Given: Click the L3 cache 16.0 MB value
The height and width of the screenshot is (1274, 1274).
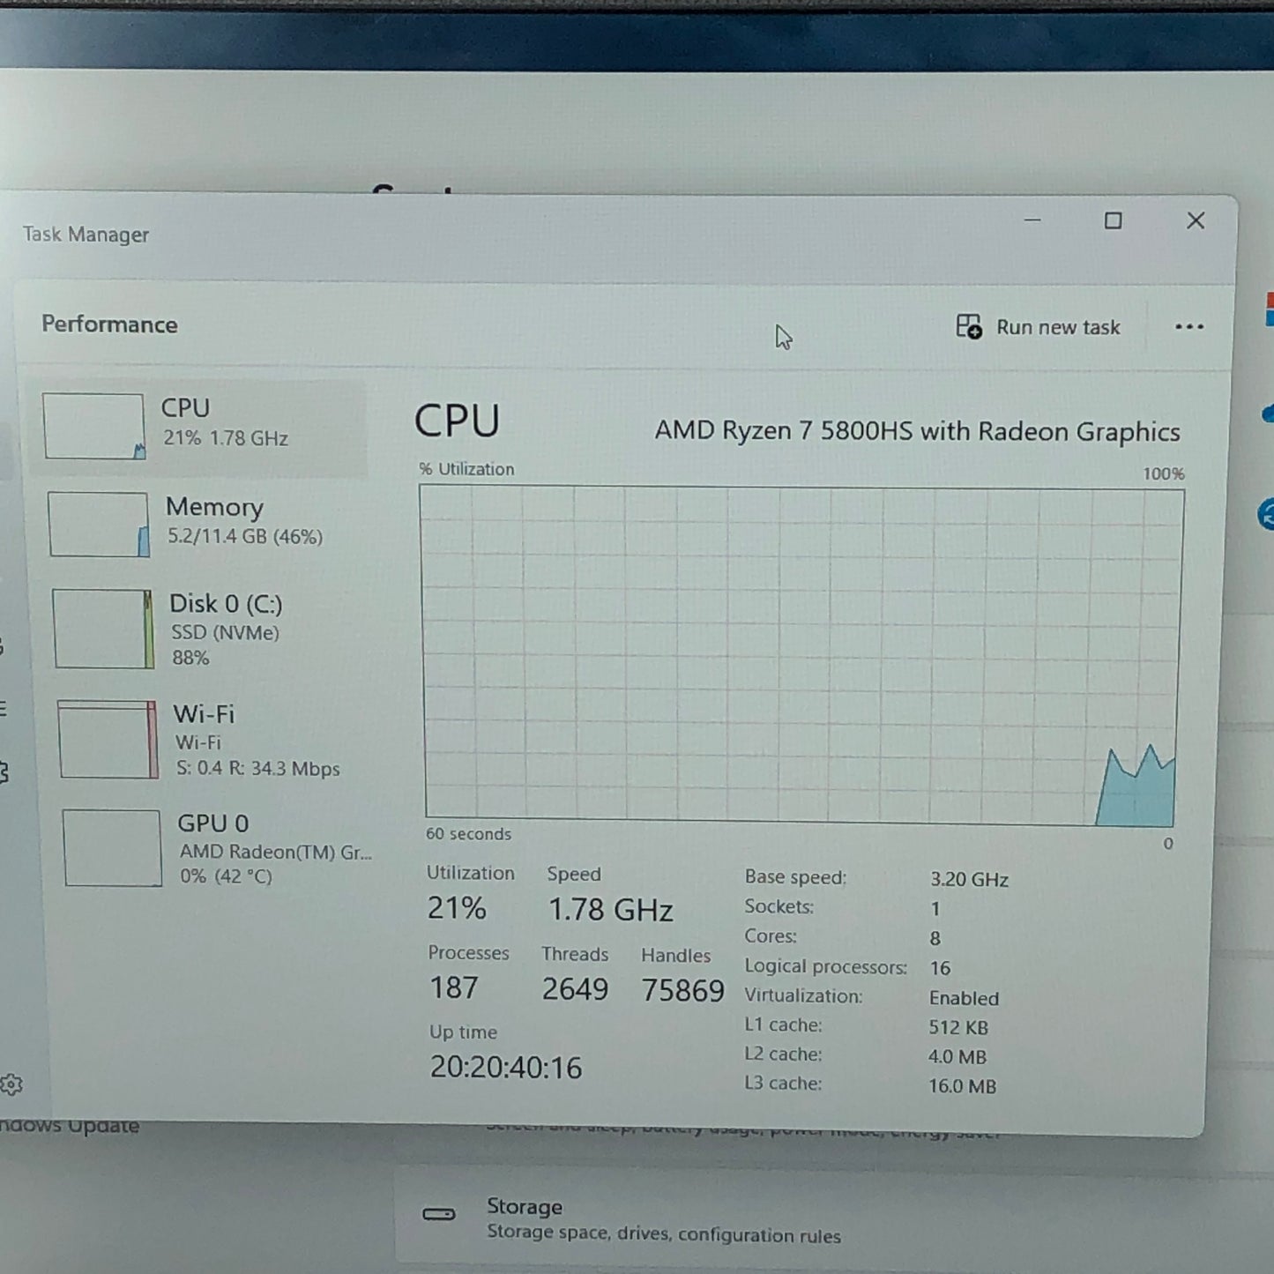Looking at the screenshot, I should pyautogui.click(x=962, y=1086).
